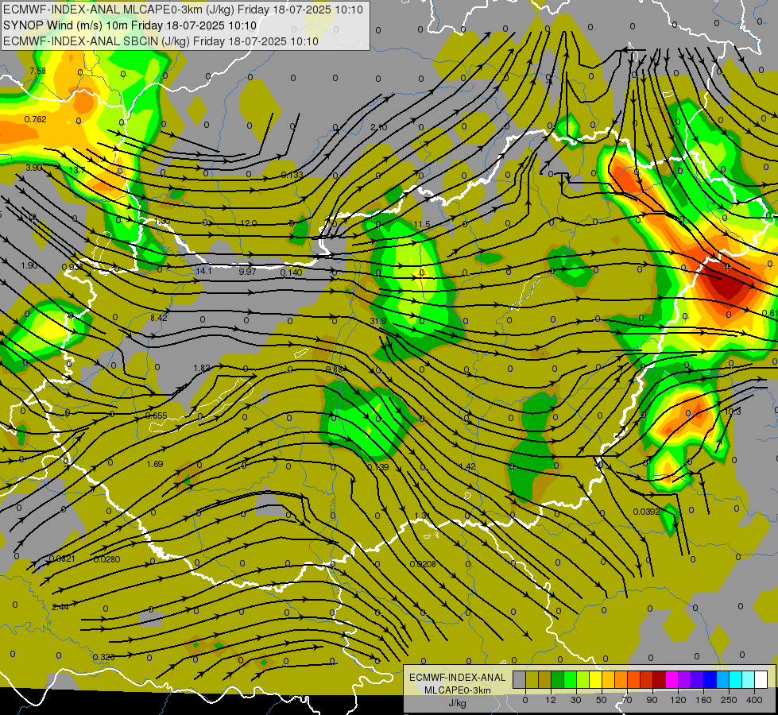Click the 13.7 map value
Image resolution: width=778 pixels, height=715 pixels.
pyautogui.click(x=76, y=170)
